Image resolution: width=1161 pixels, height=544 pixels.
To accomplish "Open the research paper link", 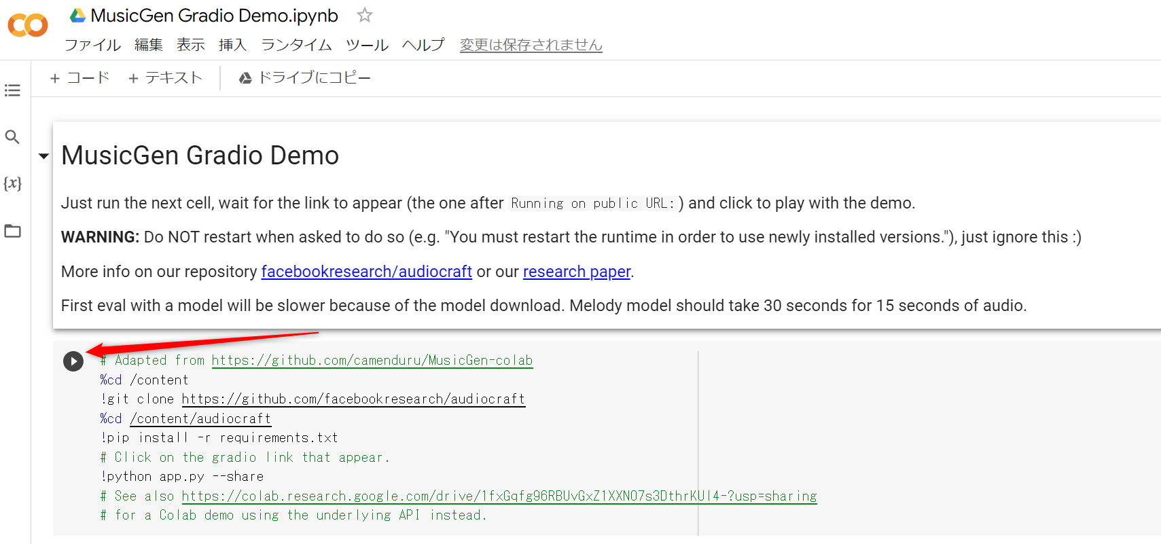I will click(576, 272).
